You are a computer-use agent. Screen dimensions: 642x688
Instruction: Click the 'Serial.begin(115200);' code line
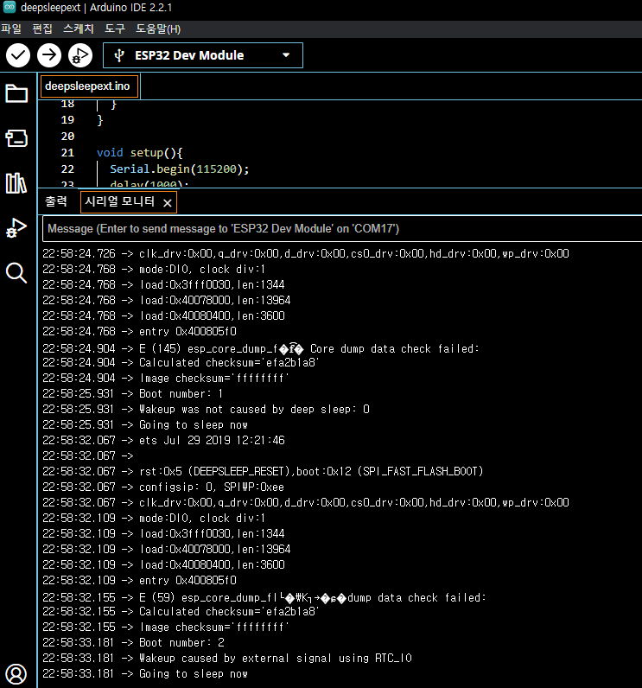point(180,169)
